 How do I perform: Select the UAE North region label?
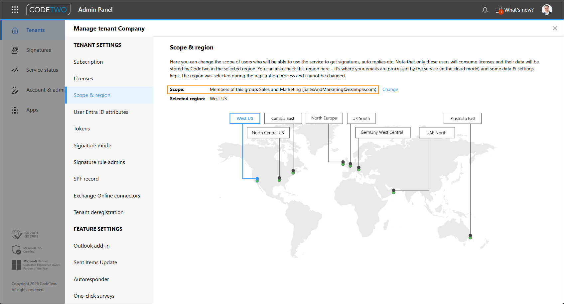[437, 133]
